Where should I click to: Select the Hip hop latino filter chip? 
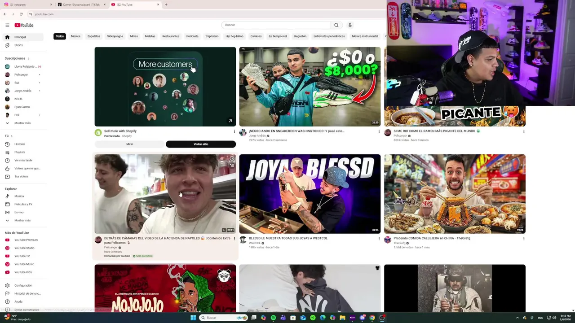pos(234,36)
